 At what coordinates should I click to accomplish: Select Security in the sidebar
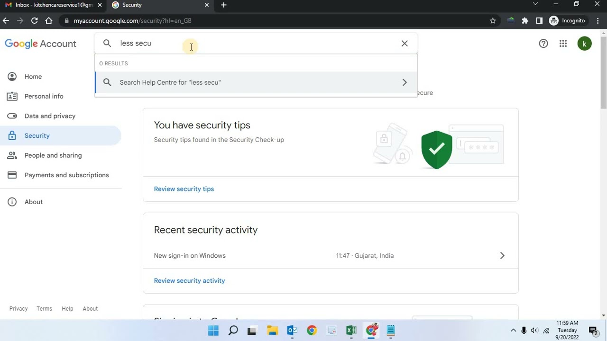[x=61, y=135]
